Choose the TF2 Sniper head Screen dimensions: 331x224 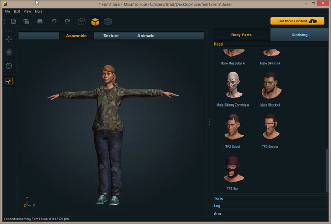(271, 127)
